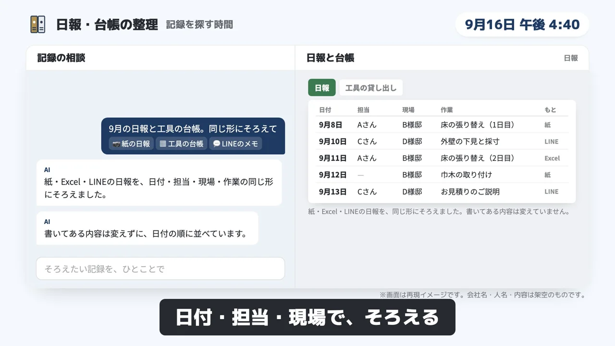Click the D様邸 cell in 9月10日 row
615x346 pixels.
(x=412, y=141)
